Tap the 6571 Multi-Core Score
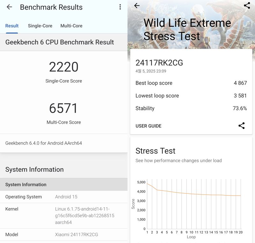Viewport: 255px width, 243px height. click(64, 109)
